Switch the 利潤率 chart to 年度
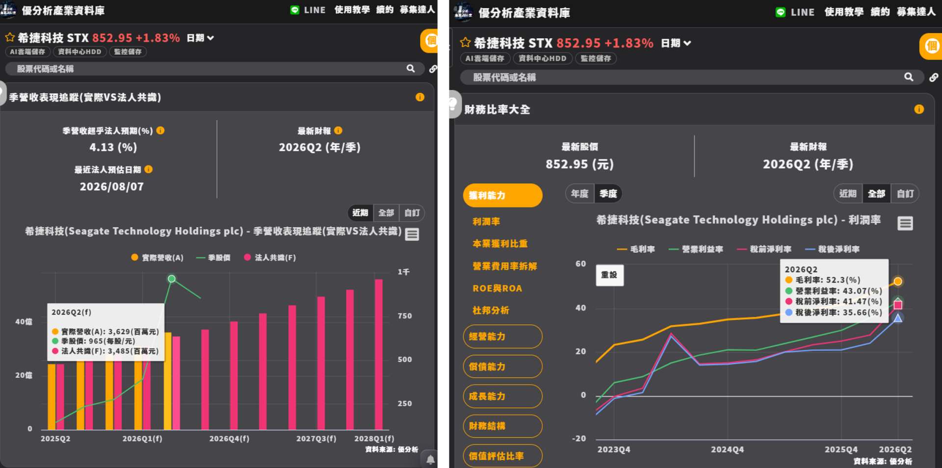 579,194
